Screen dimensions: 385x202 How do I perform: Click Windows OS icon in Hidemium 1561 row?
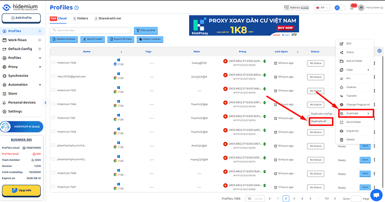(x=119, y=115)
